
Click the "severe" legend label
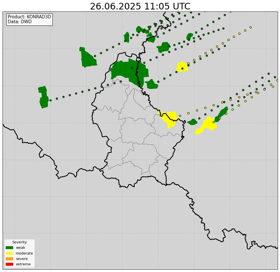(x=22, y=259)
